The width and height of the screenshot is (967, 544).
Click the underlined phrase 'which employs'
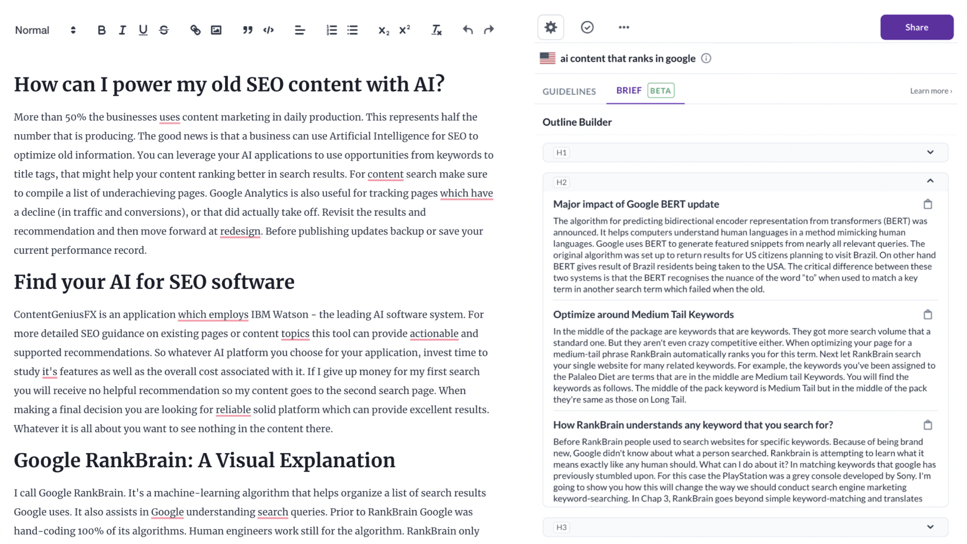coord(213,315)
